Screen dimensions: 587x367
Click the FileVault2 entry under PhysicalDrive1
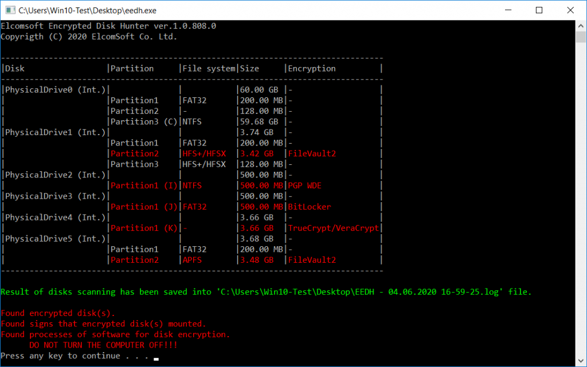(x=314, y=153)
